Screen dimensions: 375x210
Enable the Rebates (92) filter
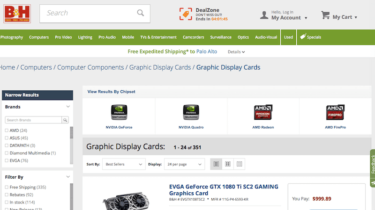[7, 195]
